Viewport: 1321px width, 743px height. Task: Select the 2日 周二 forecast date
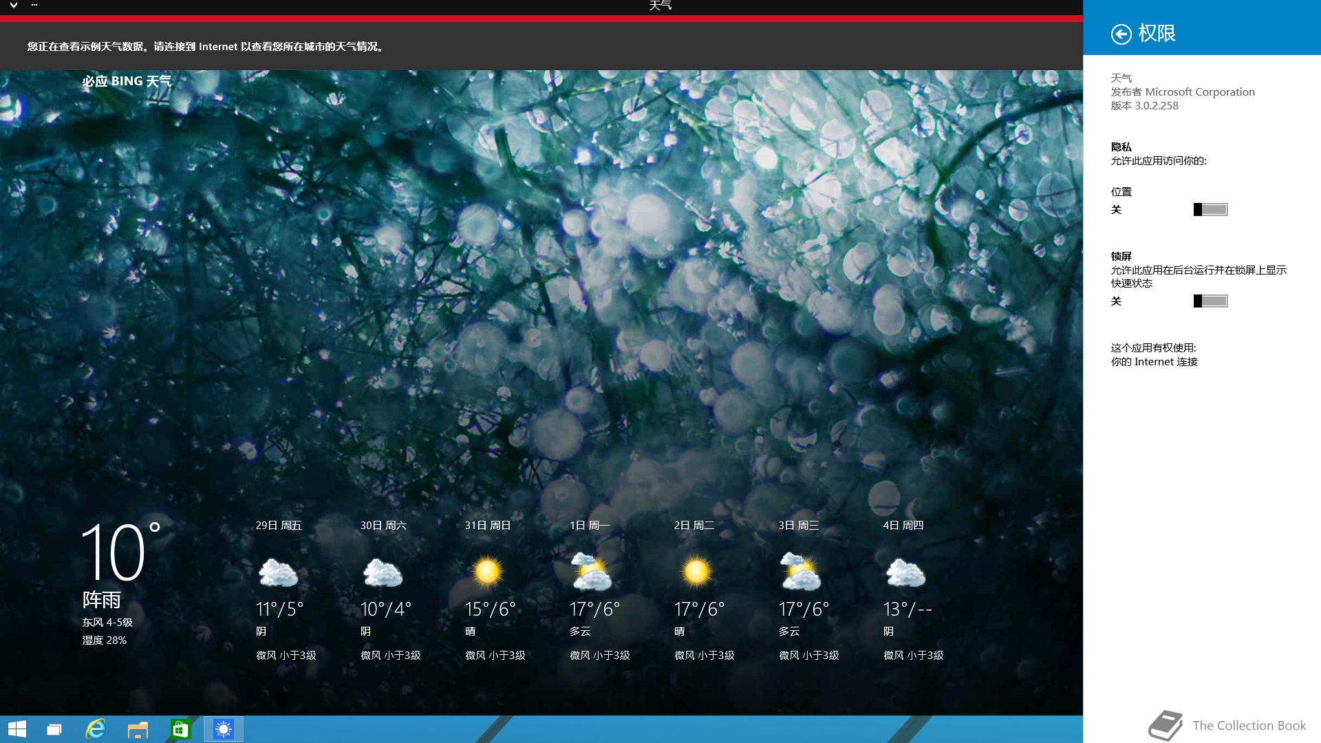[694, 526]
